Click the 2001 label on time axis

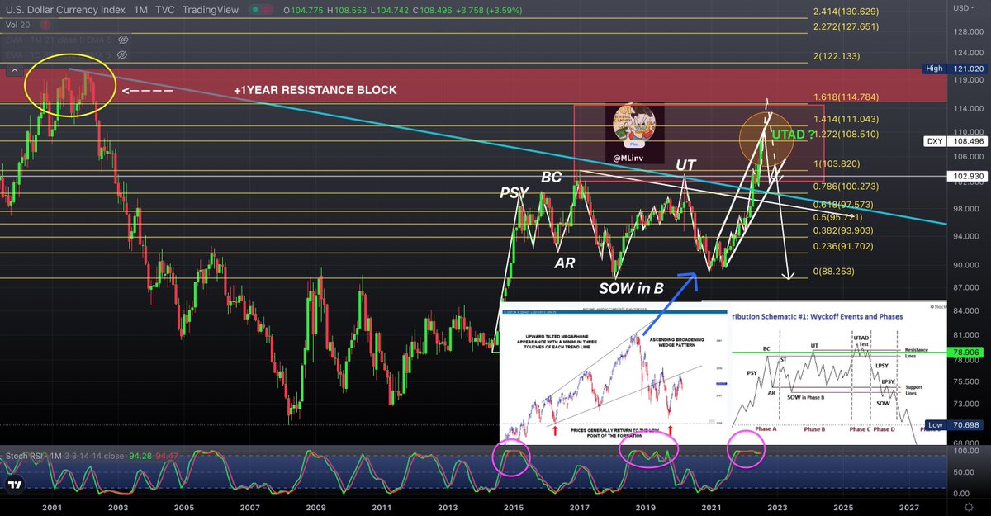point(52,508)
